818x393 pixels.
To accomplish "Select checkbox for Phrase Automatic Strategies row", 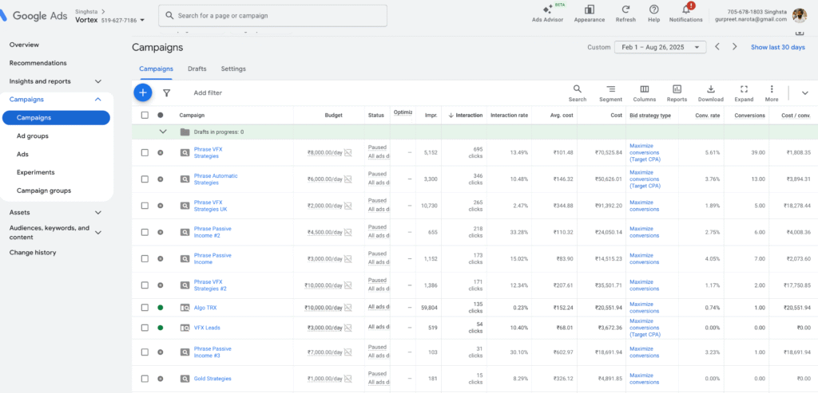I will (x=145, y=179).
